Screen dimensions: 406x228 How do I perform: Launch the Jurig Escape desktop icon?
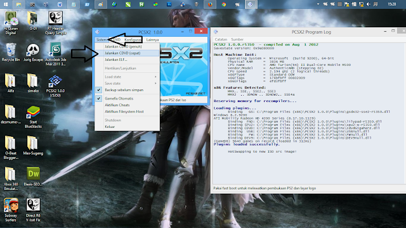pyautogui.click(x=33, y=52)
